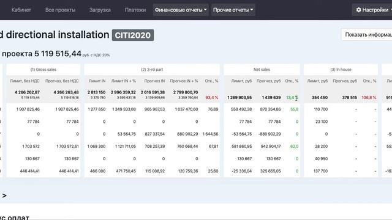
Task: Select the (2) 3-rd part group header
Action: click(152, 70)
